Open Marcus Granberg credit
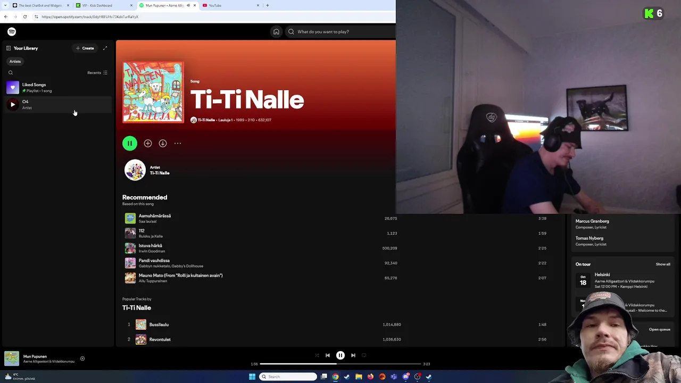 [x=592, y=221]
